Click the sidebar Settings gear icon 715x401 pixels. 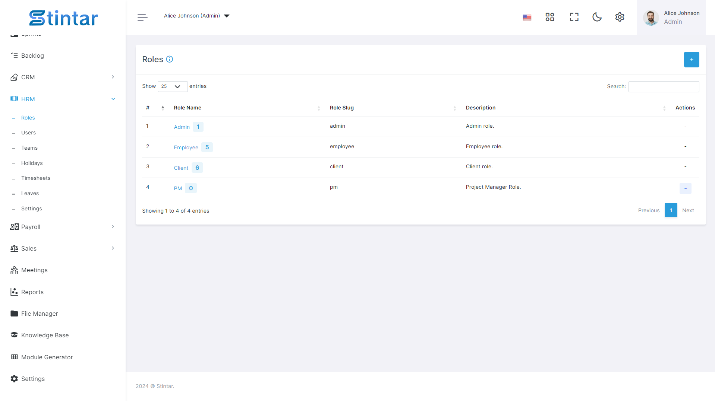(14, 379)
